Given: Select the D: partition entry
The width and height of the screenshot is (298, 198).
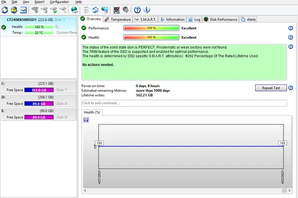Looking at the screenshot, I should coord(39,100).
